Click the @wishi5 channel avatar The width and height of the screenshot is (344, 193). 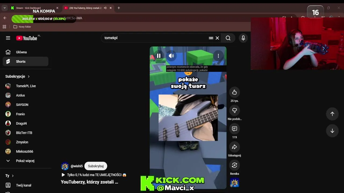pos(65,166)
